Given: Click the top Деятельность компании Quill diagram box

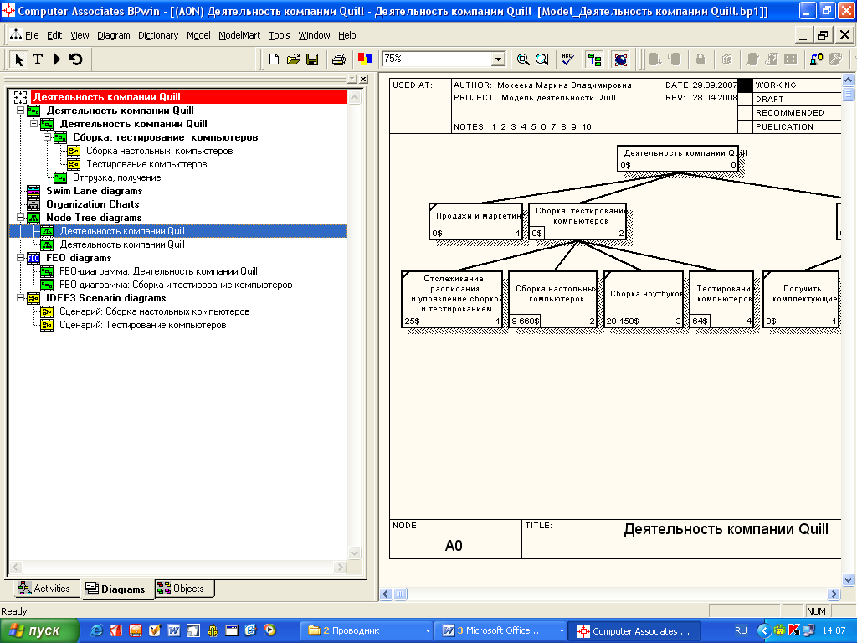Looking at the screenshot, I should [678, 158].
